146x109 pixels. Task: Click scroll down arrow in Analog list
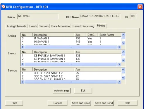pyautogui.click(x=123, y=43)
